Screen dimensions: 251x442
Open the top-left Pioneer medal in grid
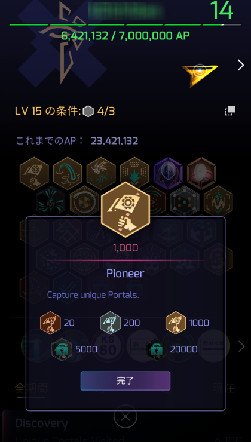pos(34,174)
